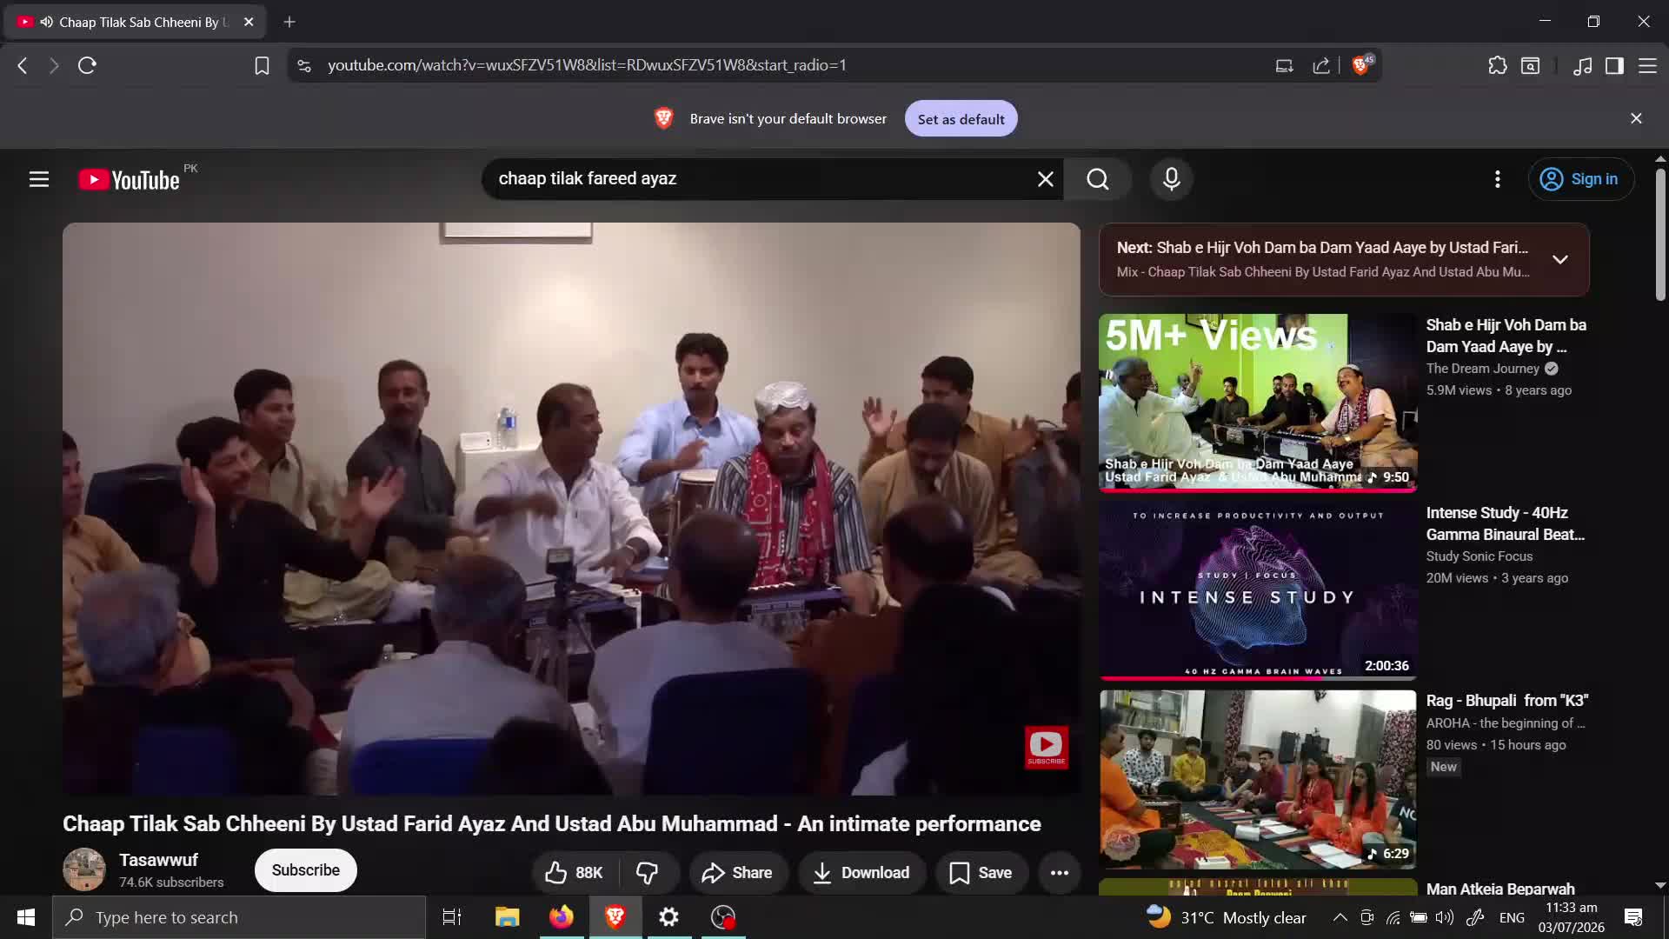This screenshot has height=939, width=1669.
Task: Open a new browser tab
Action: [289, 22]
